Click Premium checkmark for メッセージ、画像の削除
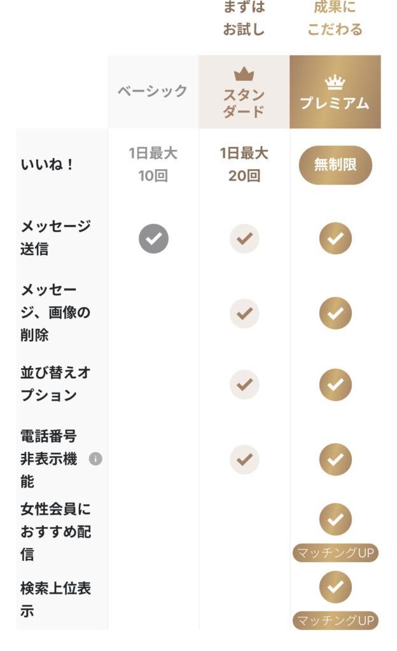397x651 pixels. 335,313
